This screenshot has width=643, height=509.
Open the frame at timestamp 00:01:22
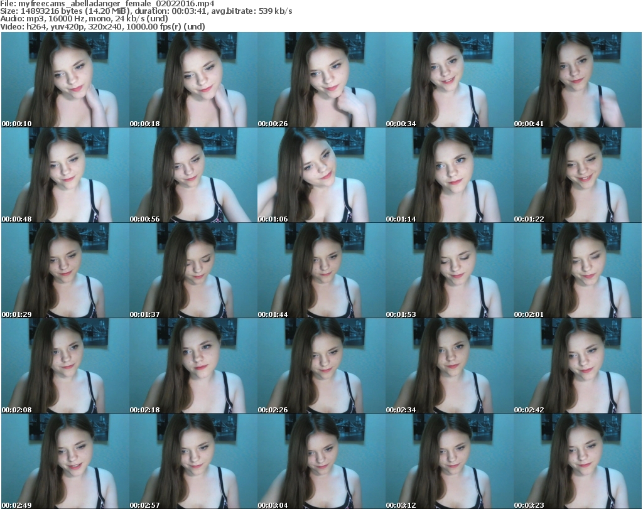(578, 175)
